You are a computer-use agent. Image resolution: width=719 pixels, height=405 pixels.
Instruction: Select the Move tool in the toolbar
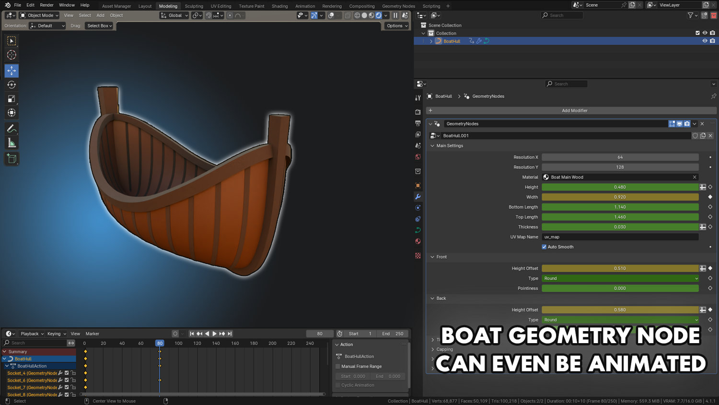pyautogui.click(x=12, y=71)
